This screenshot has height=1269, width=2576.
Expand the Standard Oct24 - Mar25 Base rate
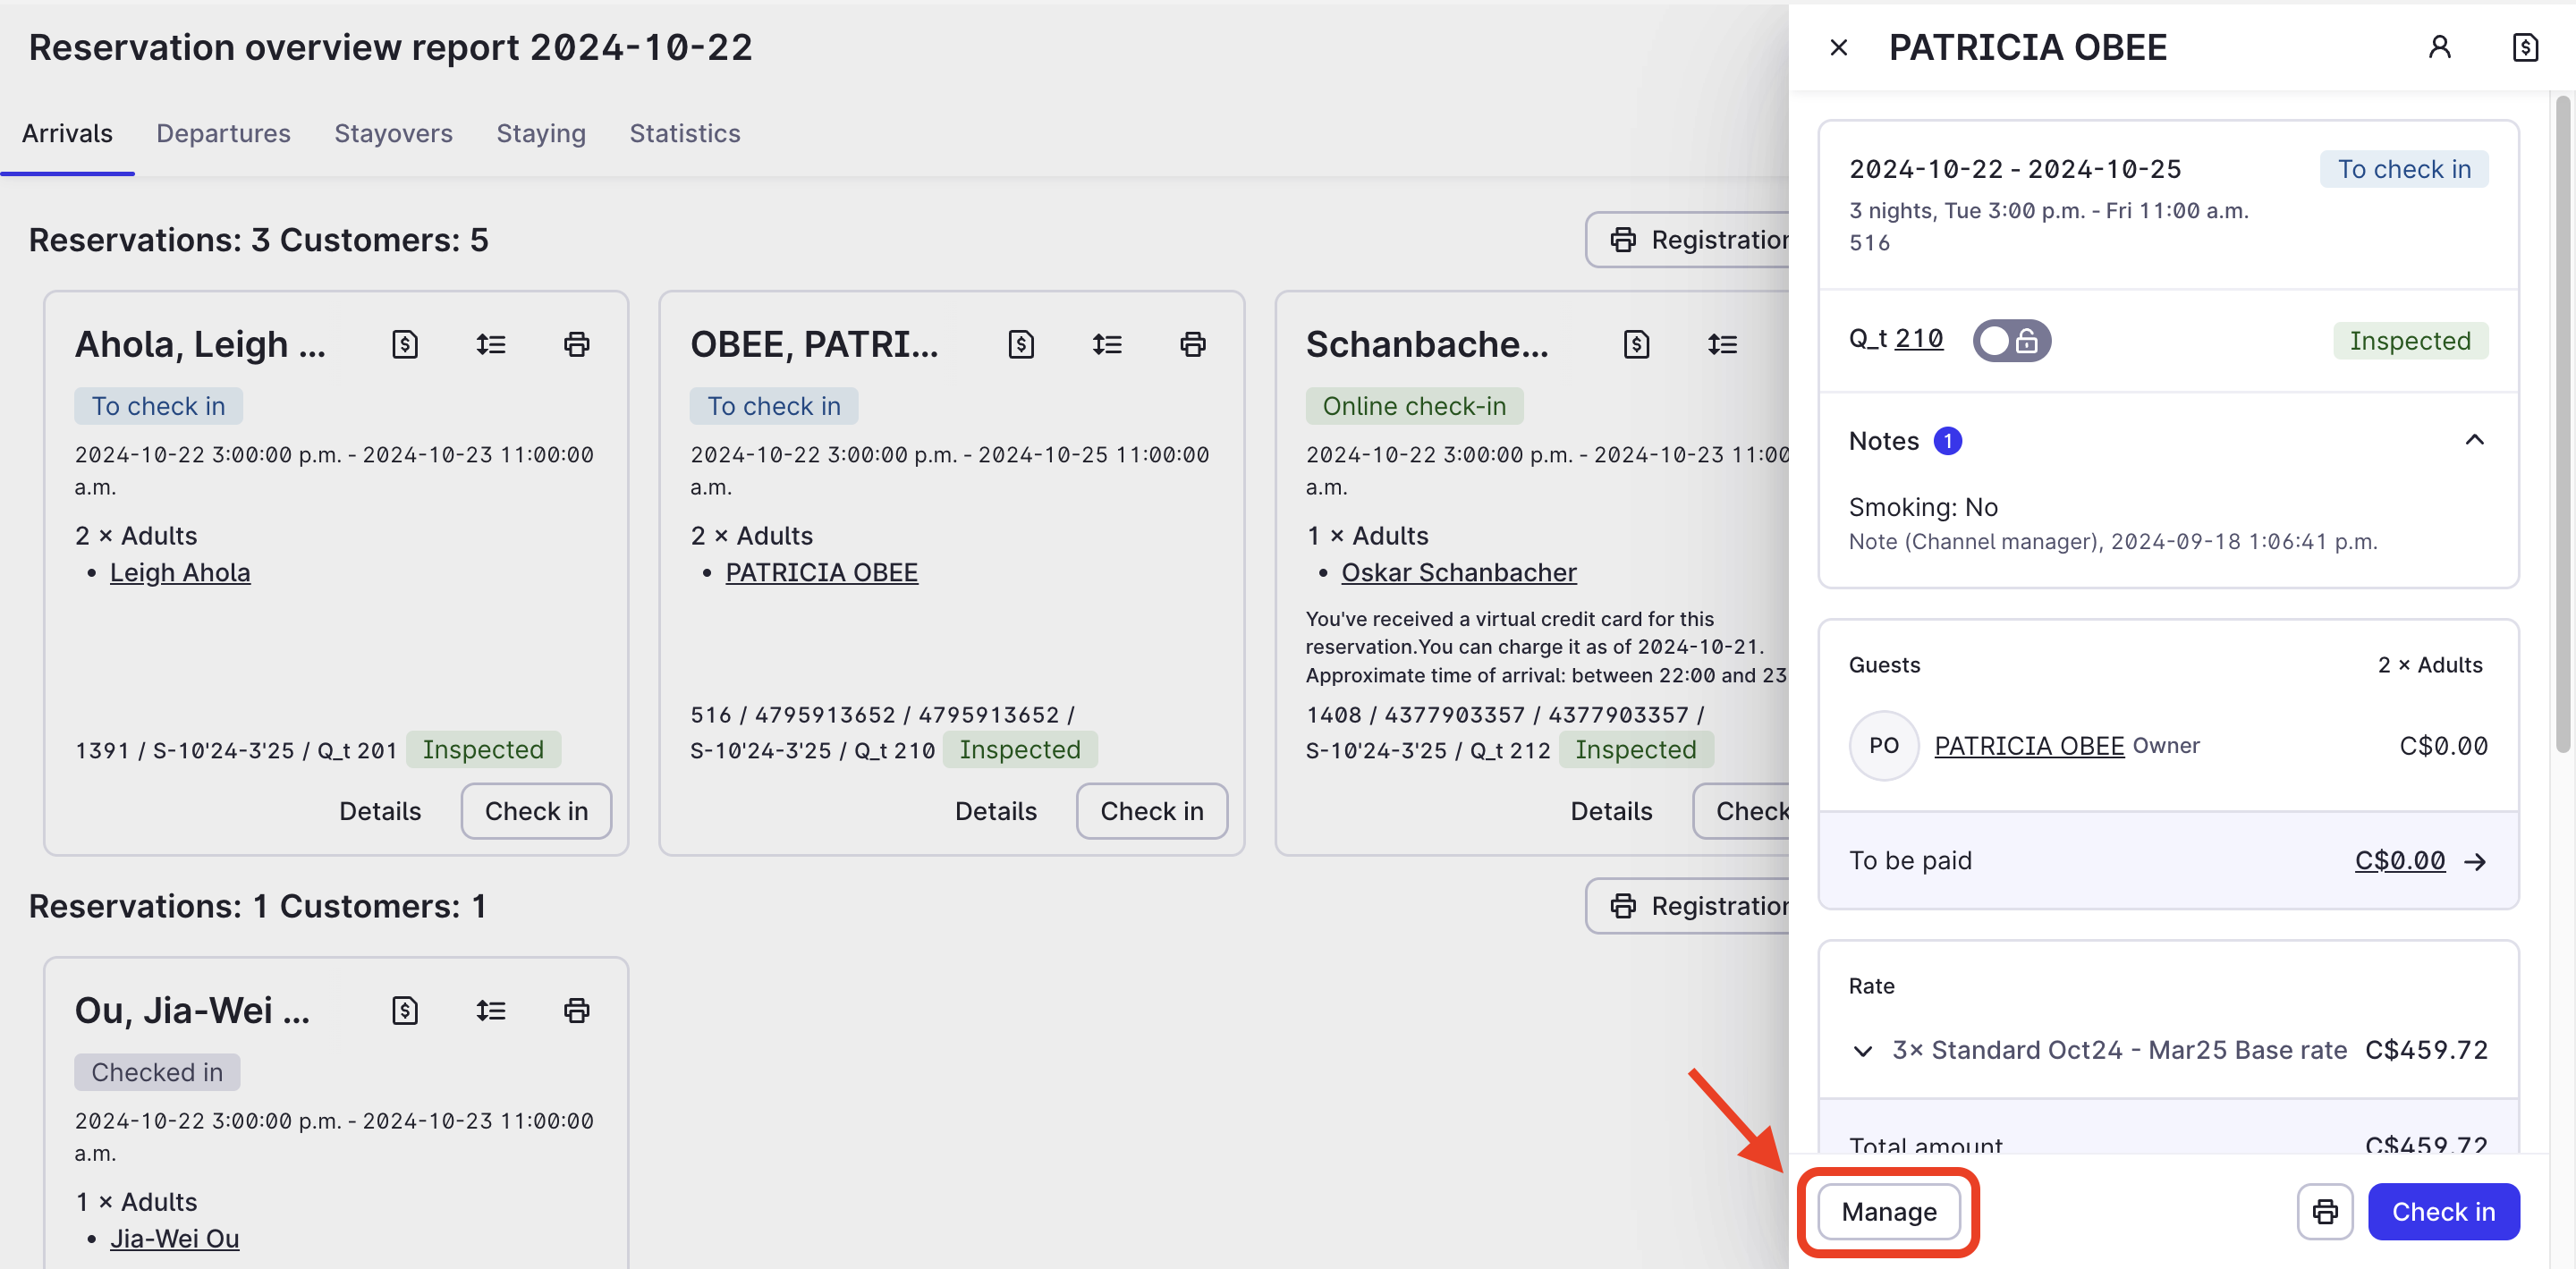click(x=1862, y=1050)
